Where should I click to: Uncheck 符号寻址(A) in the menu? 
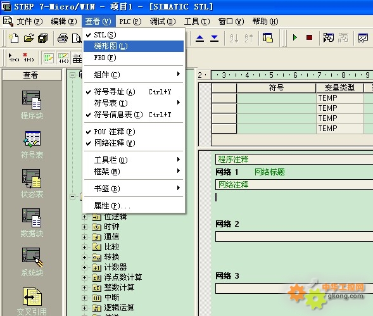click(x=134, y=92)
